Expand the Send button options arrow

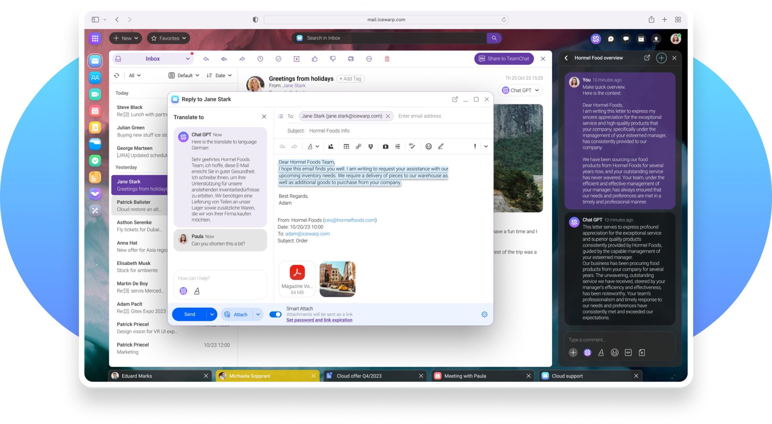click(212, 314)
